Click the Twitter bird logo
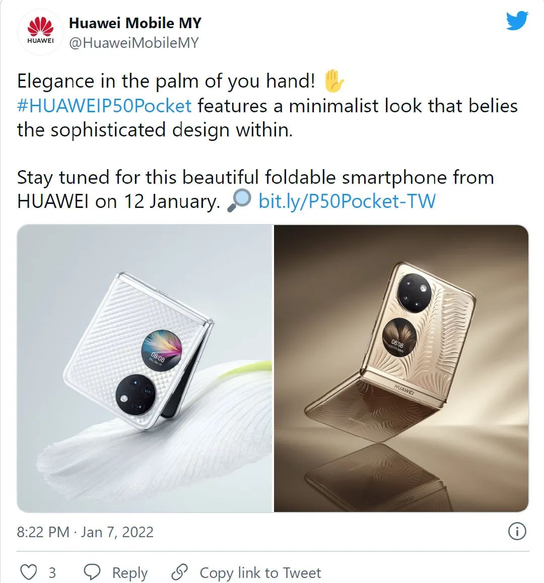544x583 pixels. pos(517,21)
